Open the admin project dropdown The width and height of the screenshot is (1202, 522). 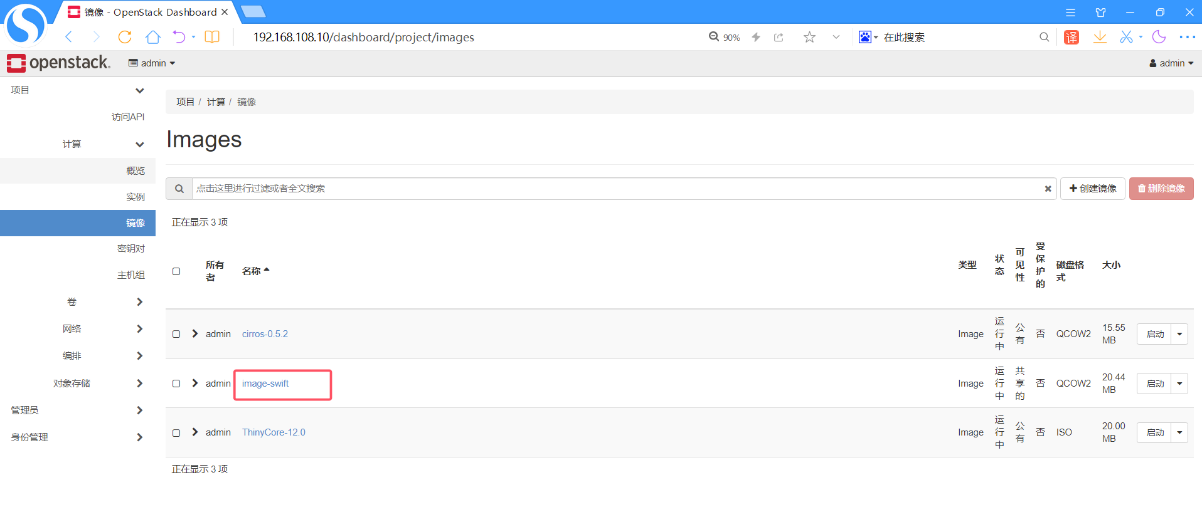click(x=152, y=63)
